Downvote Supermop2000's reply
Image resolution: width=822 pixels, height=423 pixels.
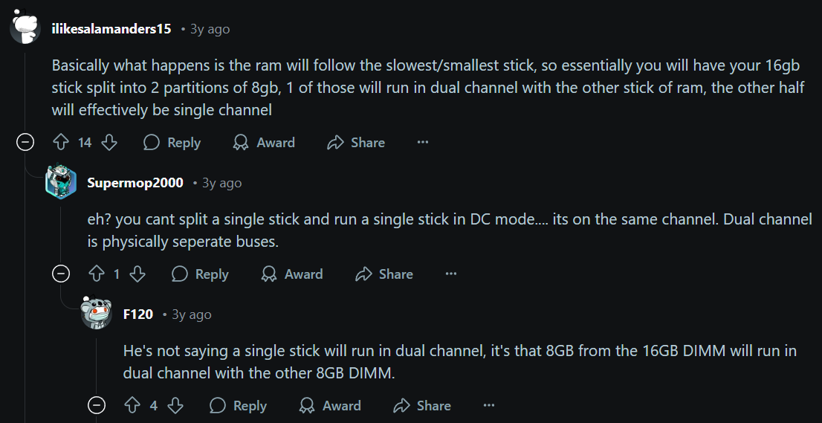click(x=137, y=274)
